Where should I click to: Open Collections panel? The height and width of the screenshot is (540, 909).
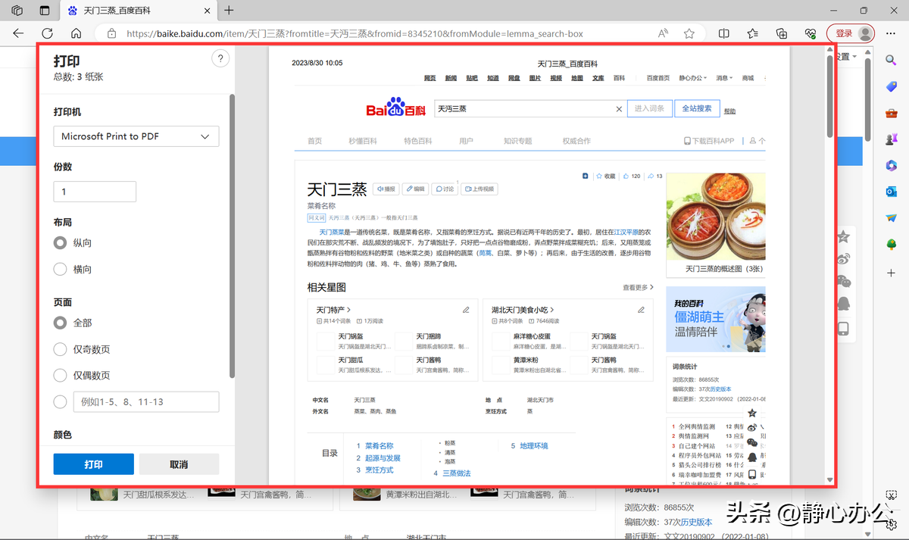[782, 33]
